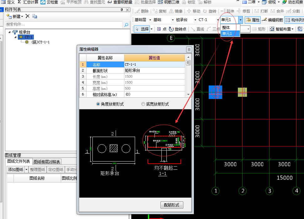Screen dimensions: 304x219
Task: Click 属性值 column header
Action: [155, 58]
